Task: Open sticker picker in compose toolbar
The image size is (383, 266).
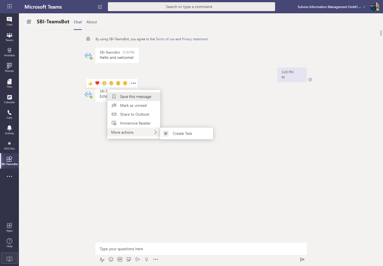Action: click(x=129, y=259)
